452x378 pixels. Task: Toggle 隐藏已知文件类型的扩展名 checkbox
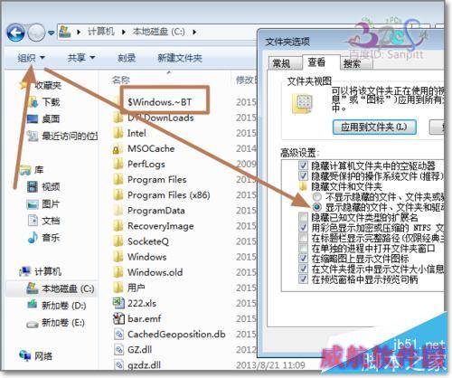coord(303,217)
